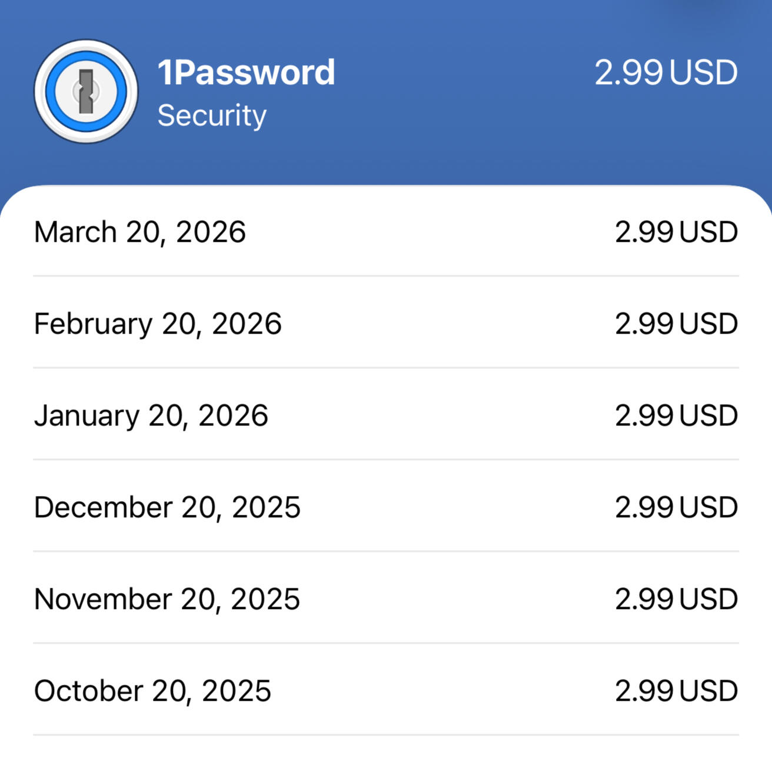Tap the 1Password app icon
The width and height of the screenshot is (772, 772).
[x=86, y=92]
